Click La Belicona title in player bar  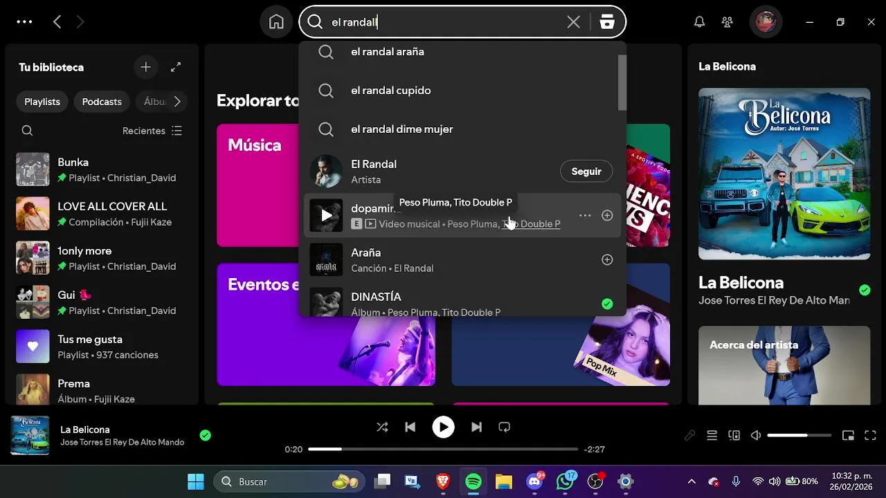tap(85, 430)
